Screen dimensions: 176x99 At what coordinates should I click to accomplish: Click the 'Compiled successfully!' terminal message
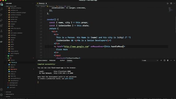click(x=46, y=64)
